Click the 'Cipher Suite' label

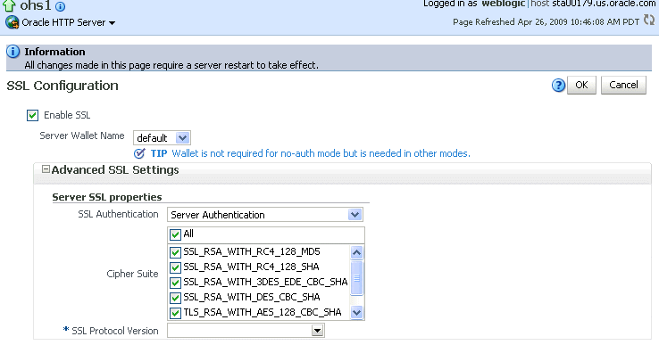coord(132,274)
